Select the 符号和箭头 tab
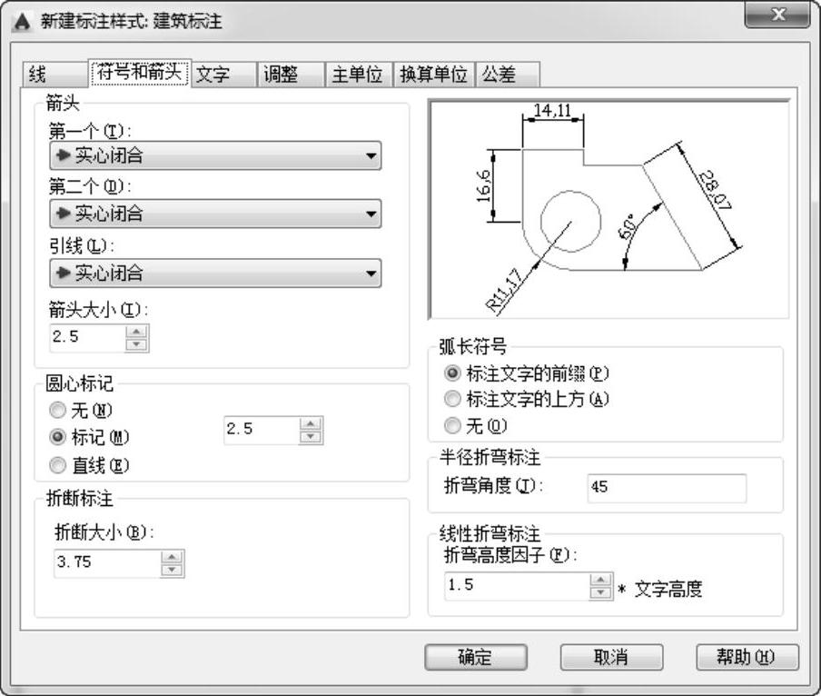 (139, 73)
